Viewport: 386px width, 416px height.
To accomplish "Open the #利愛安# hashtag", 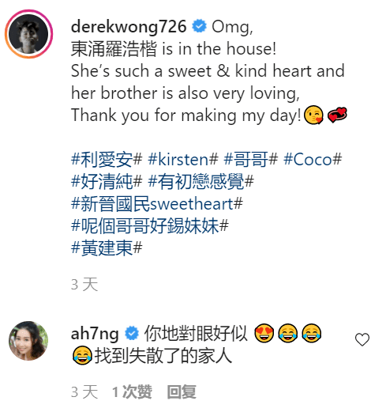I will [x=107, y=160].
